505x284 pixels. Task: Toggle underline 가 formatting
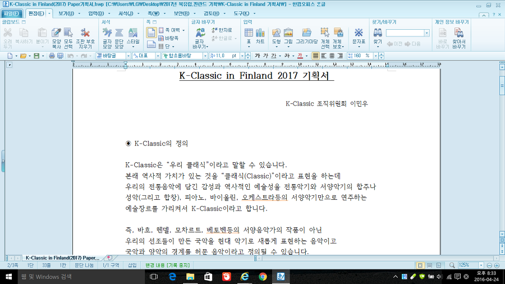tap(273, 56)
